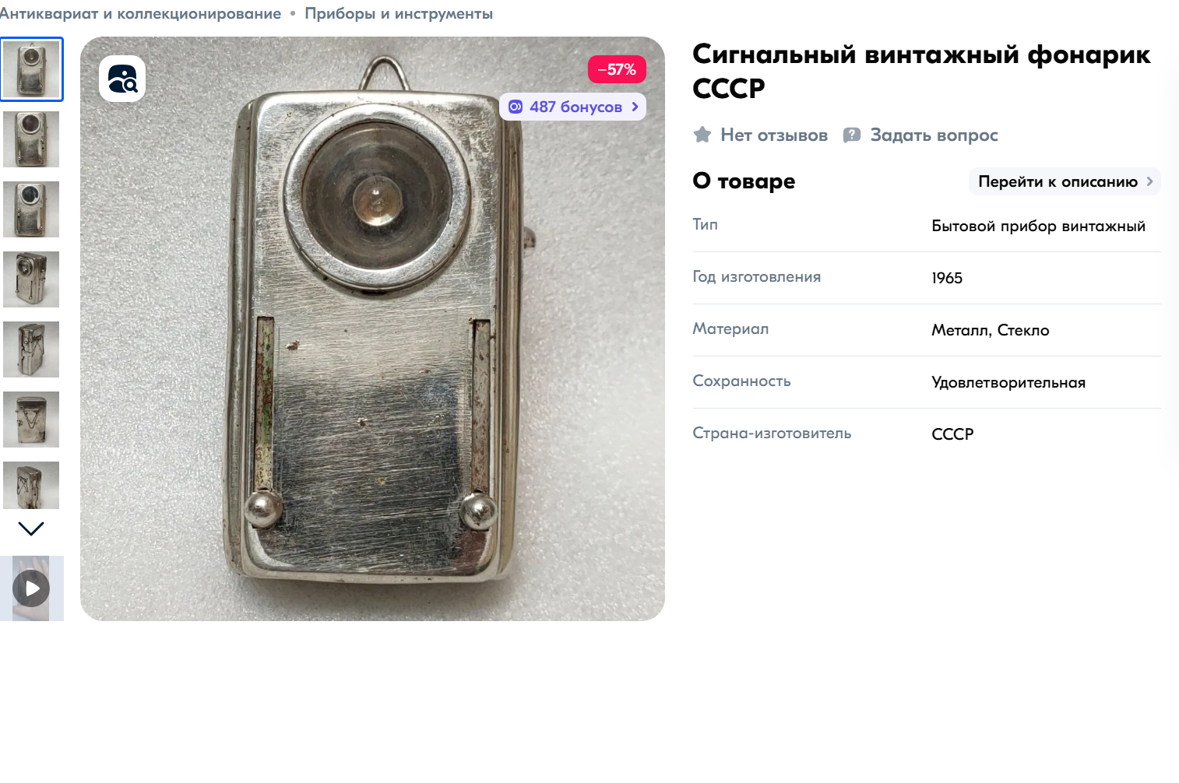The width and height of the screenshot is (1179, 783).
Task: Select the sixth thumbnail showing back side
Action: pyautogui.click(x=31, y=420)
